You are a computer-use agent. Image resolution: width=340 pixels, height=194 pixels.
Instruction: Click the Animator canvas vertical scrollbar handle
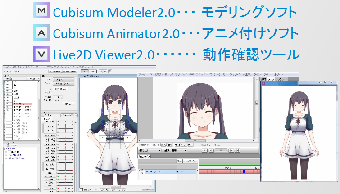pos(257,102)
